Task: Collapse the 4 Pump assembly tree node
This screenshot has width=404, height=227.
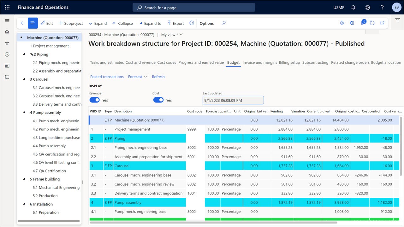Action: pos(24,113)
